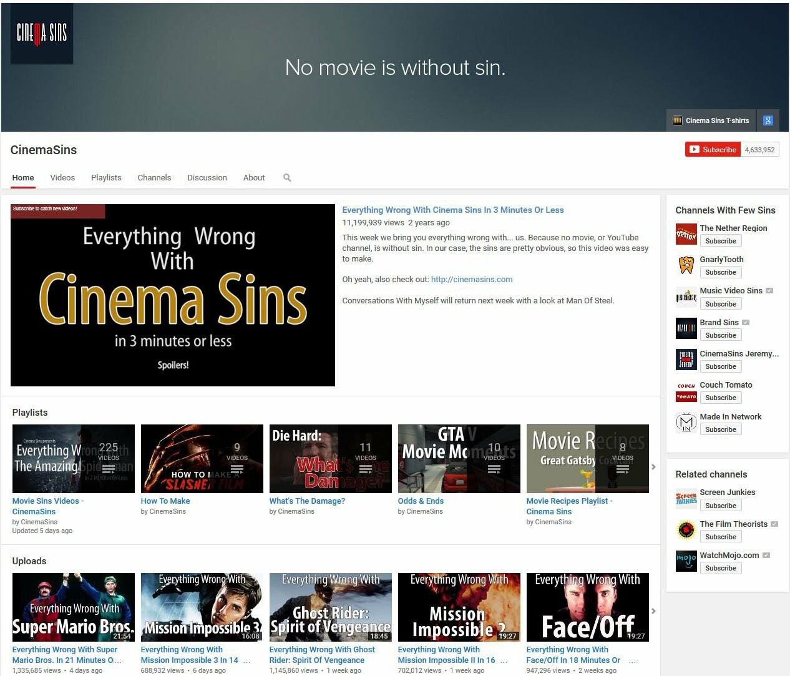Open Movie Recipes playlist thumbnail

pos(588,459)
